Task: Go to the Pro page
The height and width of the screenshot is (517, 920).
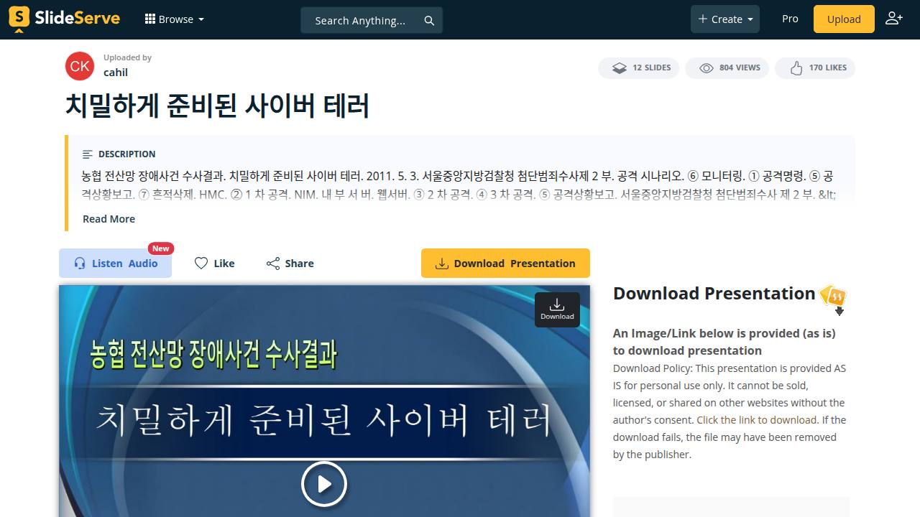Action: click(x=790, y=19)
